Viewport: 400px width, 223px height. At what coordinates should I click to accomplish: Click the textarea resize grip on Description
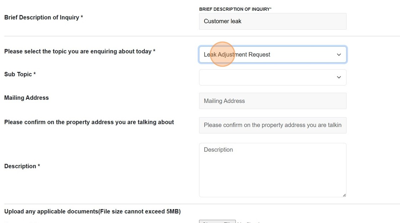tap(344, 195)
